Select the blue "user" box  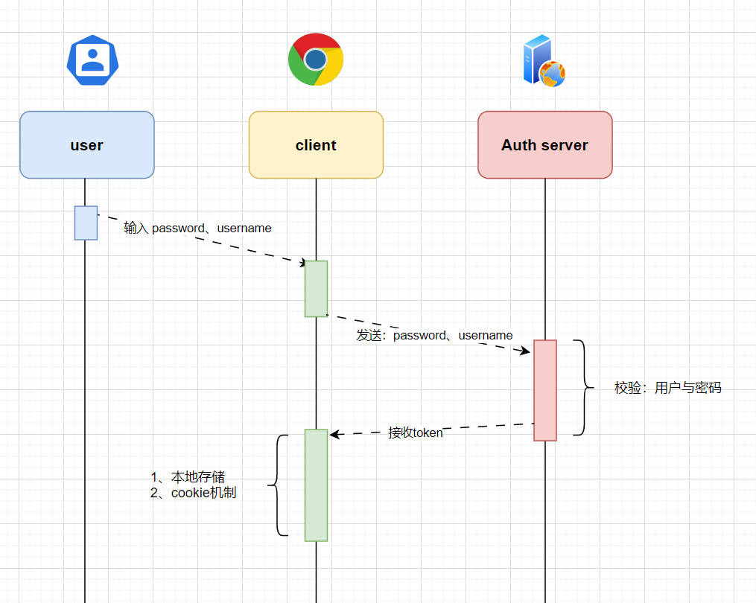[86, 145]
